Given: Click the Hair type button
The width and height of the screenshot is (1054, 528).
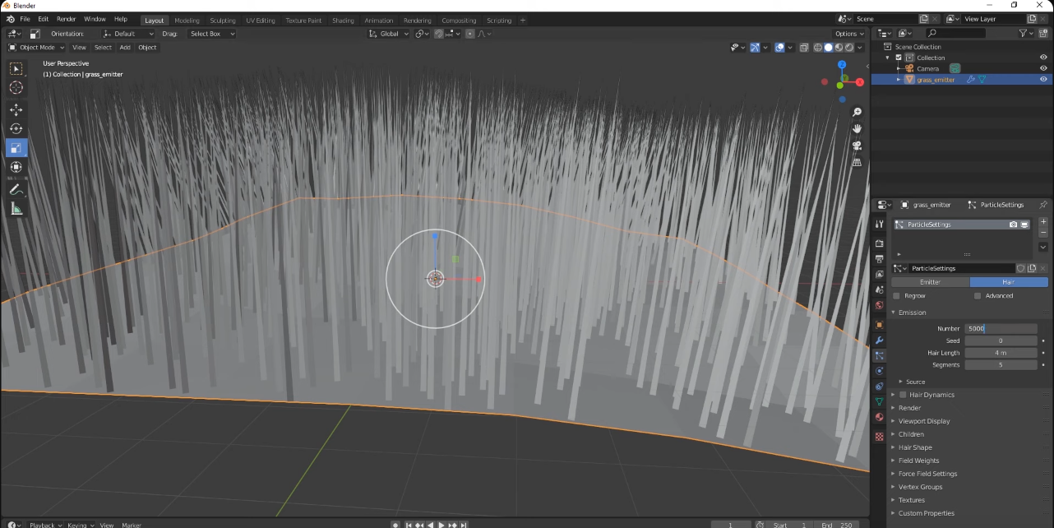Looking at the screenshot, I should point(1009,282).
